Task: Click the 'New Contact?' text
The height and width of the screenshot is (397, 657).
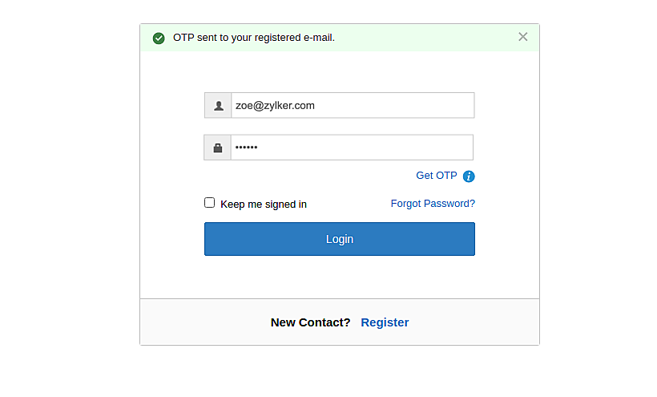Action: tap(311, 322)
